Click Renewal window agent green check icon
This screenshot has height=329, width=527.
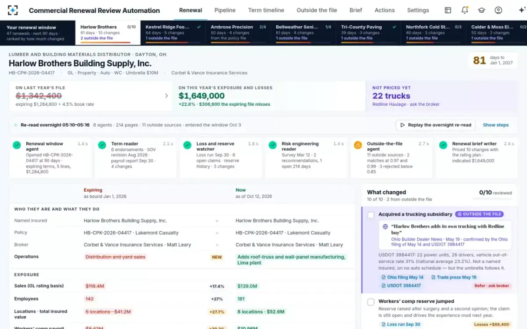coord(17,145)
